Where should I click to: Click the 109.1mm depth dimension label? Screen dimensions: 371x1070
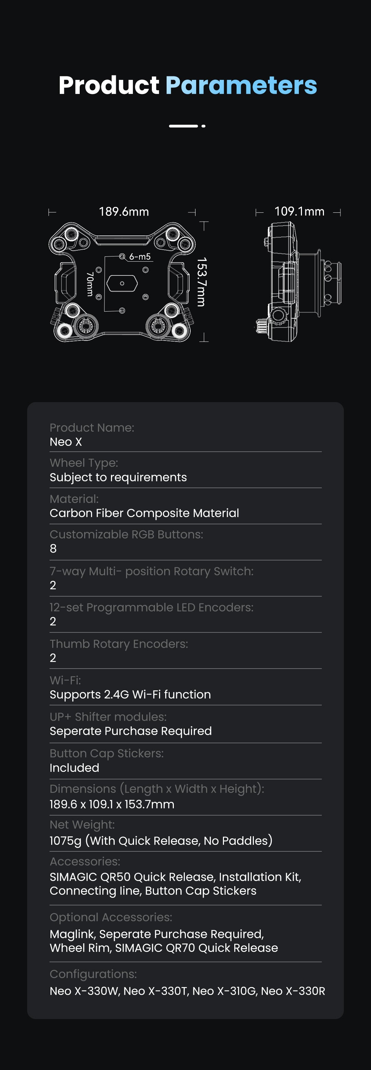[299, 211]
